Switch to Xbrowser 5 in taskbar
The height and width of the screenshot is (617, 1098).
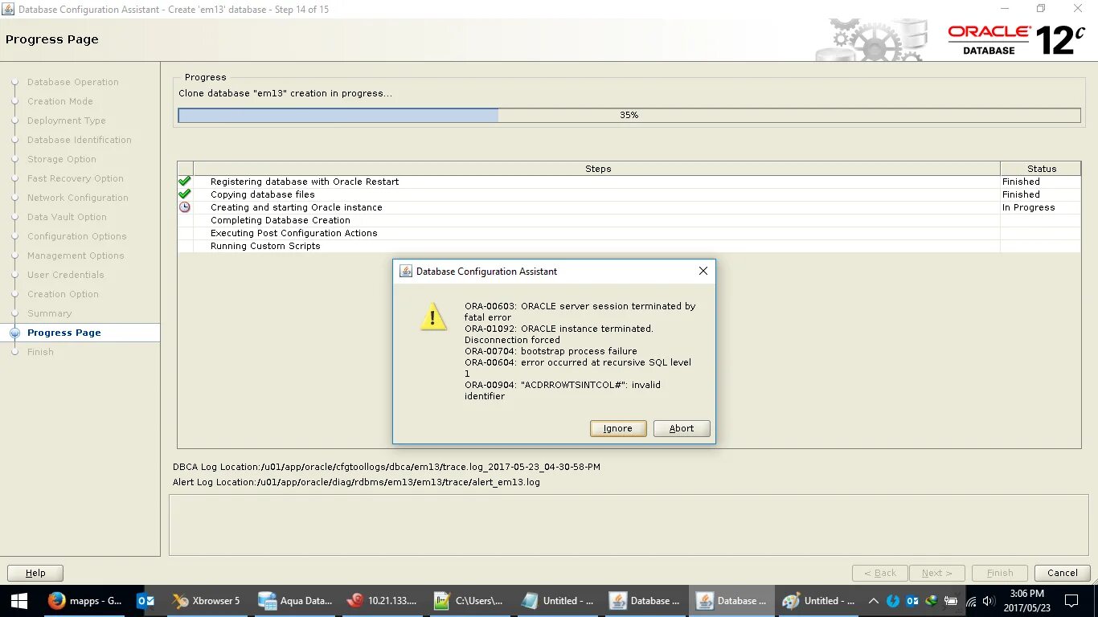206,601
